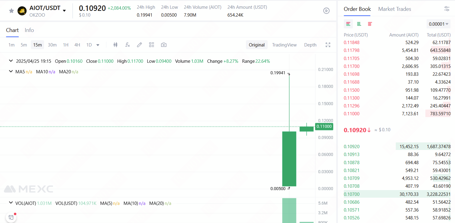The height and width of the screenshot is (223, 455).
Task: Open the 0.00001 price precision dropdown
Action: [x=438, y=24]
